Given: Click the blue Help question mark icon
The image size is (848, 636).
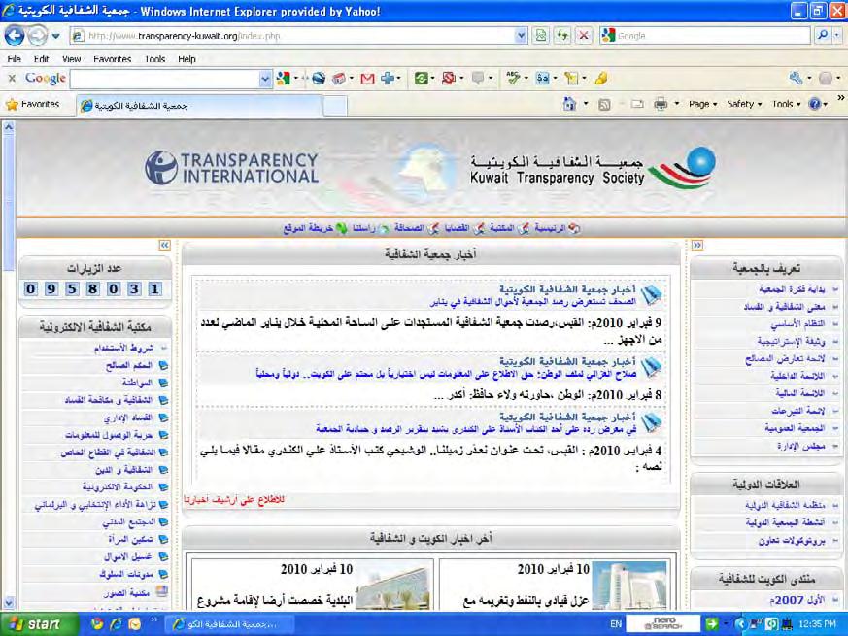Looking at the screenshot, I should [x=814, y=104].
